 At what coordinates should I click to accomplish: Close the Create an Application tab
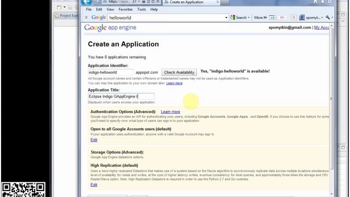tap(218, 2)
